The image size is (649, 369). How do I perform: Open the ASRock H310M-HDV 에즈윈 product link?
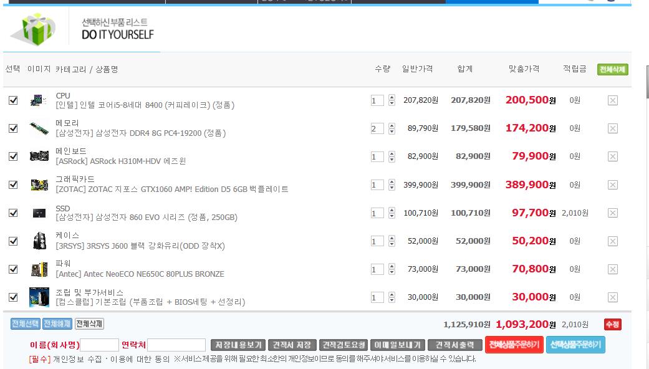[x=121, y=161]
